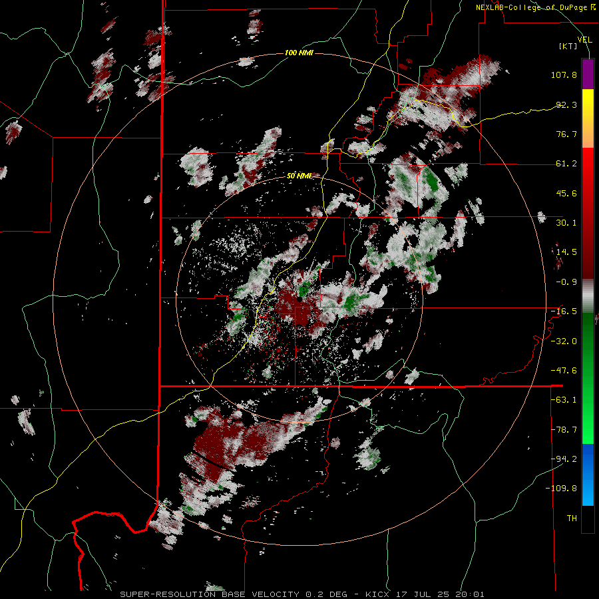This screenshot has height=599, width=599.
Task: Select the VEL legend title
Action: tap(584, 40)
